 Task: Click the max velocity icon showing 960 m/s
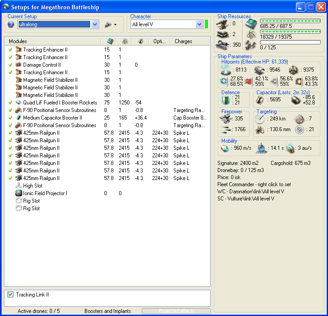pos(225,148)
